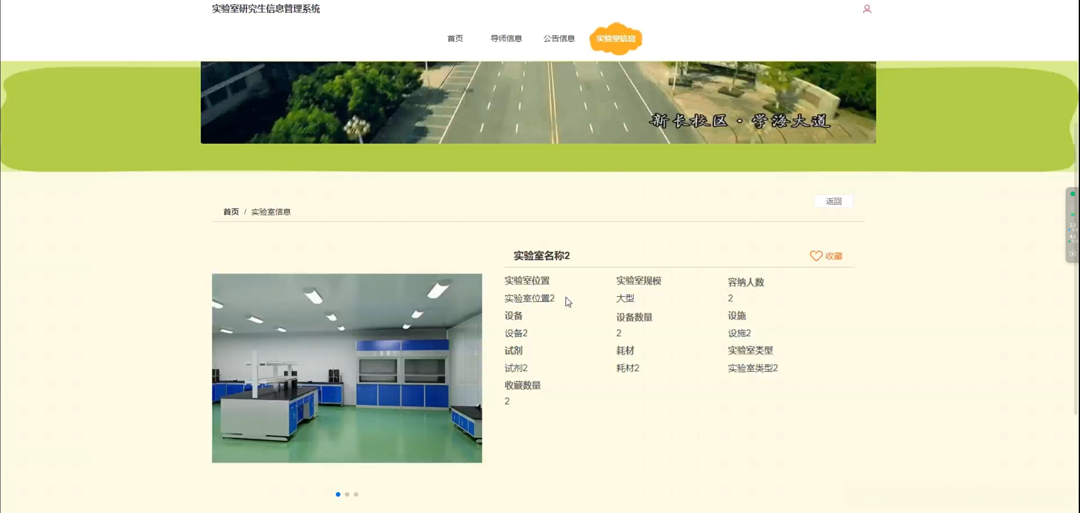Click the camera screenshot icon in side panel

tap(1073, 253)
